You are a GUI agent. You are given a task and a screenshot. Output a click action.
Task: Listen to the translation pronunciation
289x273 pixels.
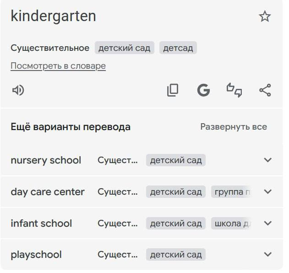[18, 90]
